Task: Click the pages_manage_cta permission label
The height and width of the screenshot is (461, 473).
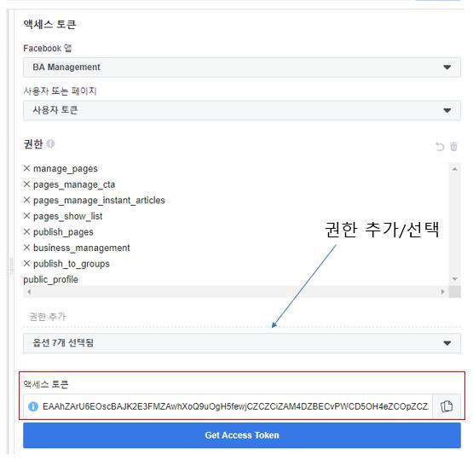Action: click(x=74, y=184)
